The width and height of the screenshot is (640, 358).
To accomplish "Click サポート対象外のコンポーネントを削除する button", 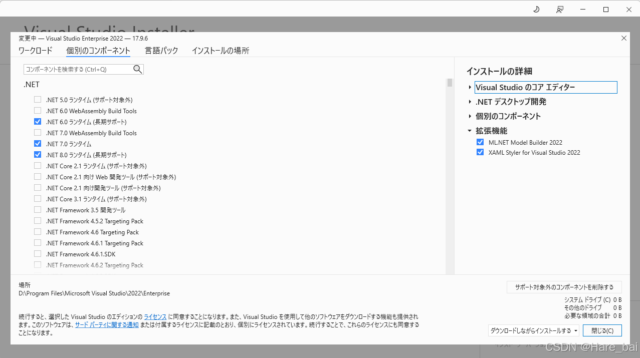I will point(564,287).
